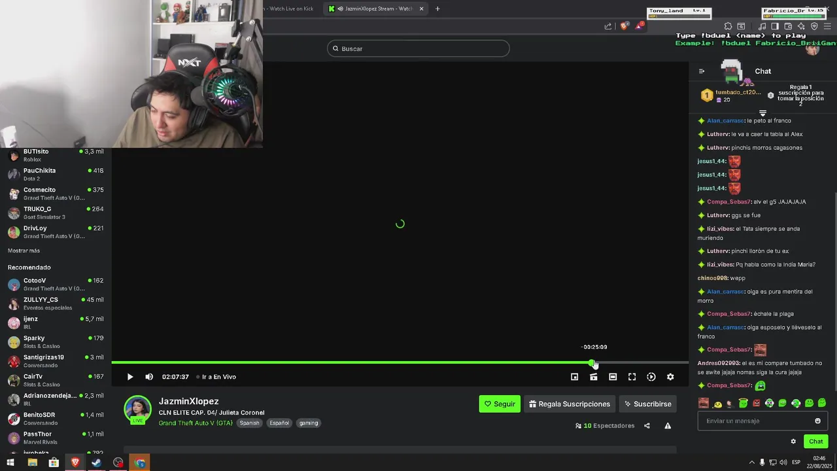
Task: Create a clip of the stream
Action: 594,377
